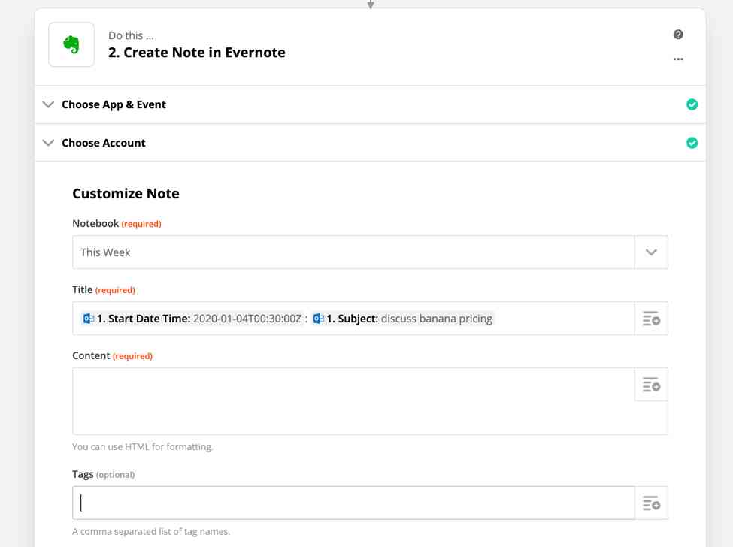Click the 'Do this ...' label
The height and width of the screenshot is (547, 733).
coord(131,35)
